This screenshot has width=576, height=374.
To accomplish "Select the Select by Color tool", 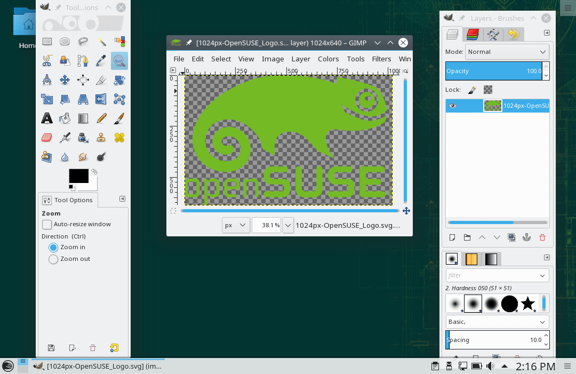I will pyautogui.click(x=119, y=42).
